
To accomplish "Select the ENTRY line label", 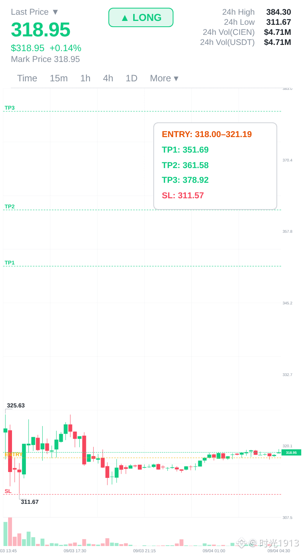I will point(14,454).
